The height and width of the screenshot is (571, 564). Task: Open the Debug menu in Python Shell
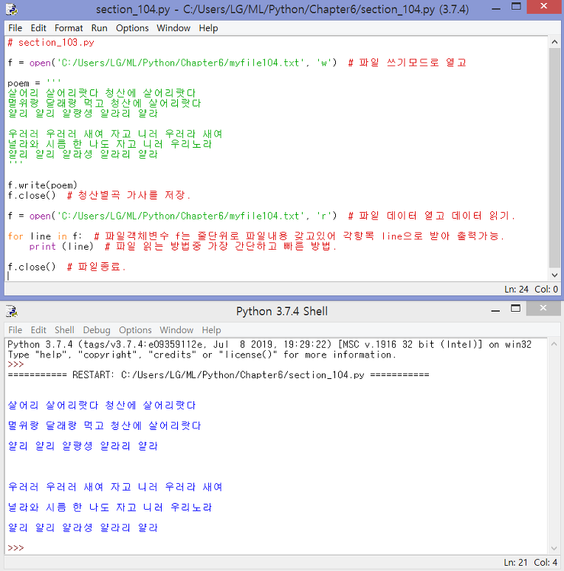tap(97, 330)
